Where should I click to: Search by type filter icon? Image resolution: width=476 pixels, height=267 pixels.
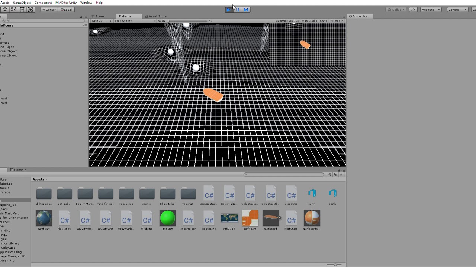click(329, 174)
